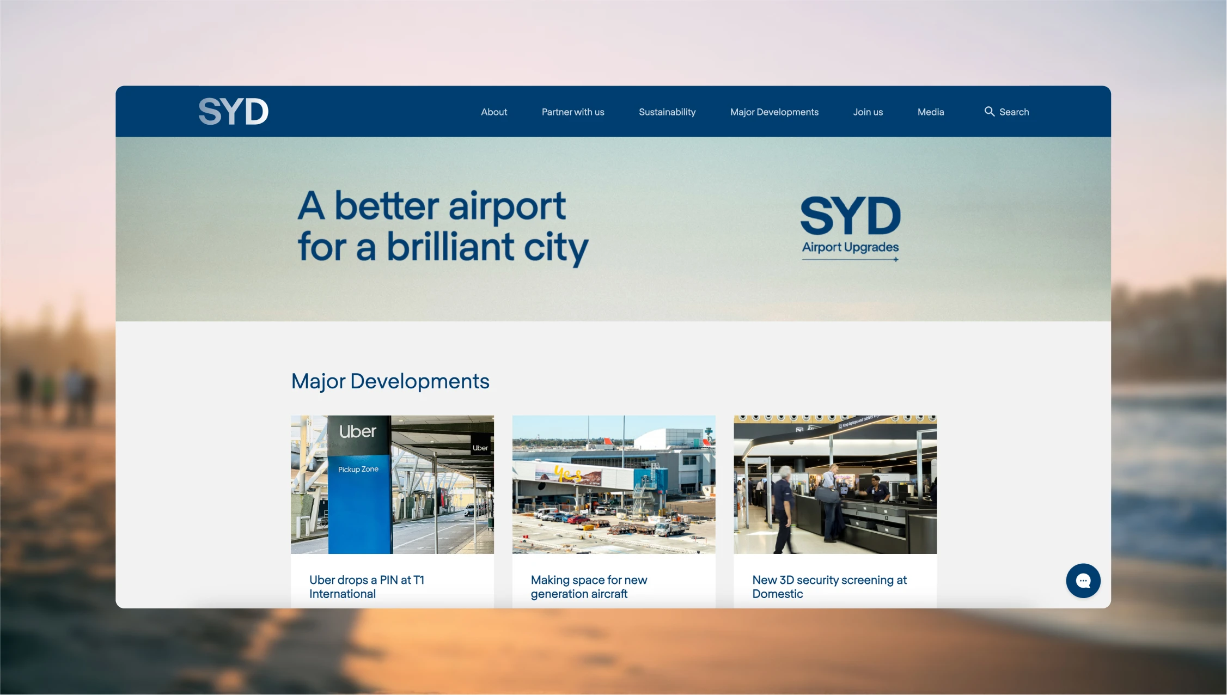Open Major Developments in the navigation bar
1227x695 pixels.
click(774, 112)
